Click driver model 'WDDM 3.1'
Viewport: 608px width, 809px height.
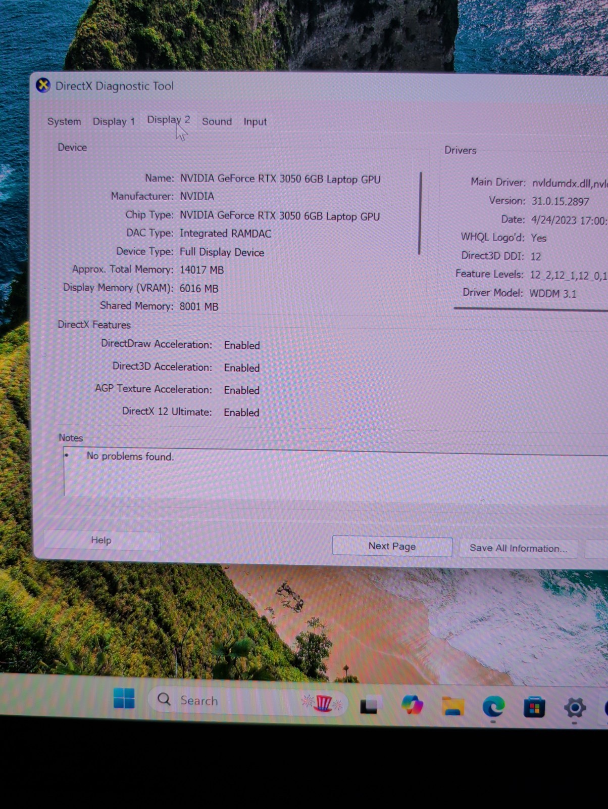point(552,293)
